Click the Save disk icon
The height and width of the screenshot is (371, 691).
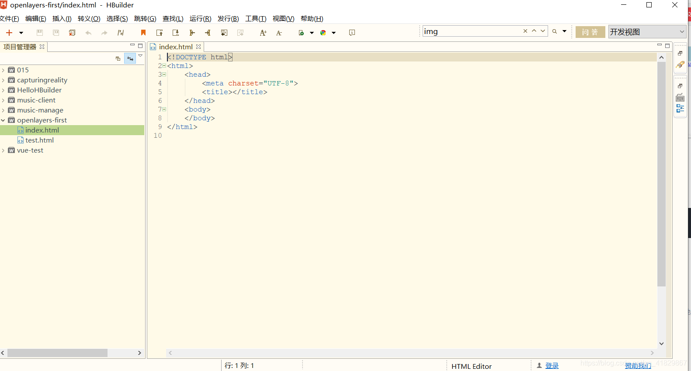(40, 33)
